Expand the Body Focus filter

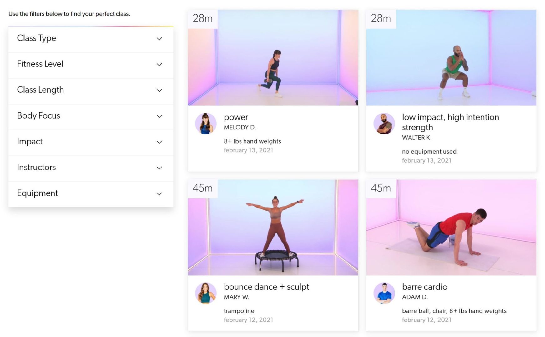(x=91, y=116)
